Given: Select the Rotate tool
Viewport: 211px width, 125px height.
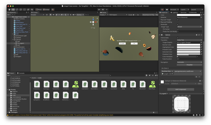Looking at the screenshot, I should 17,10.
